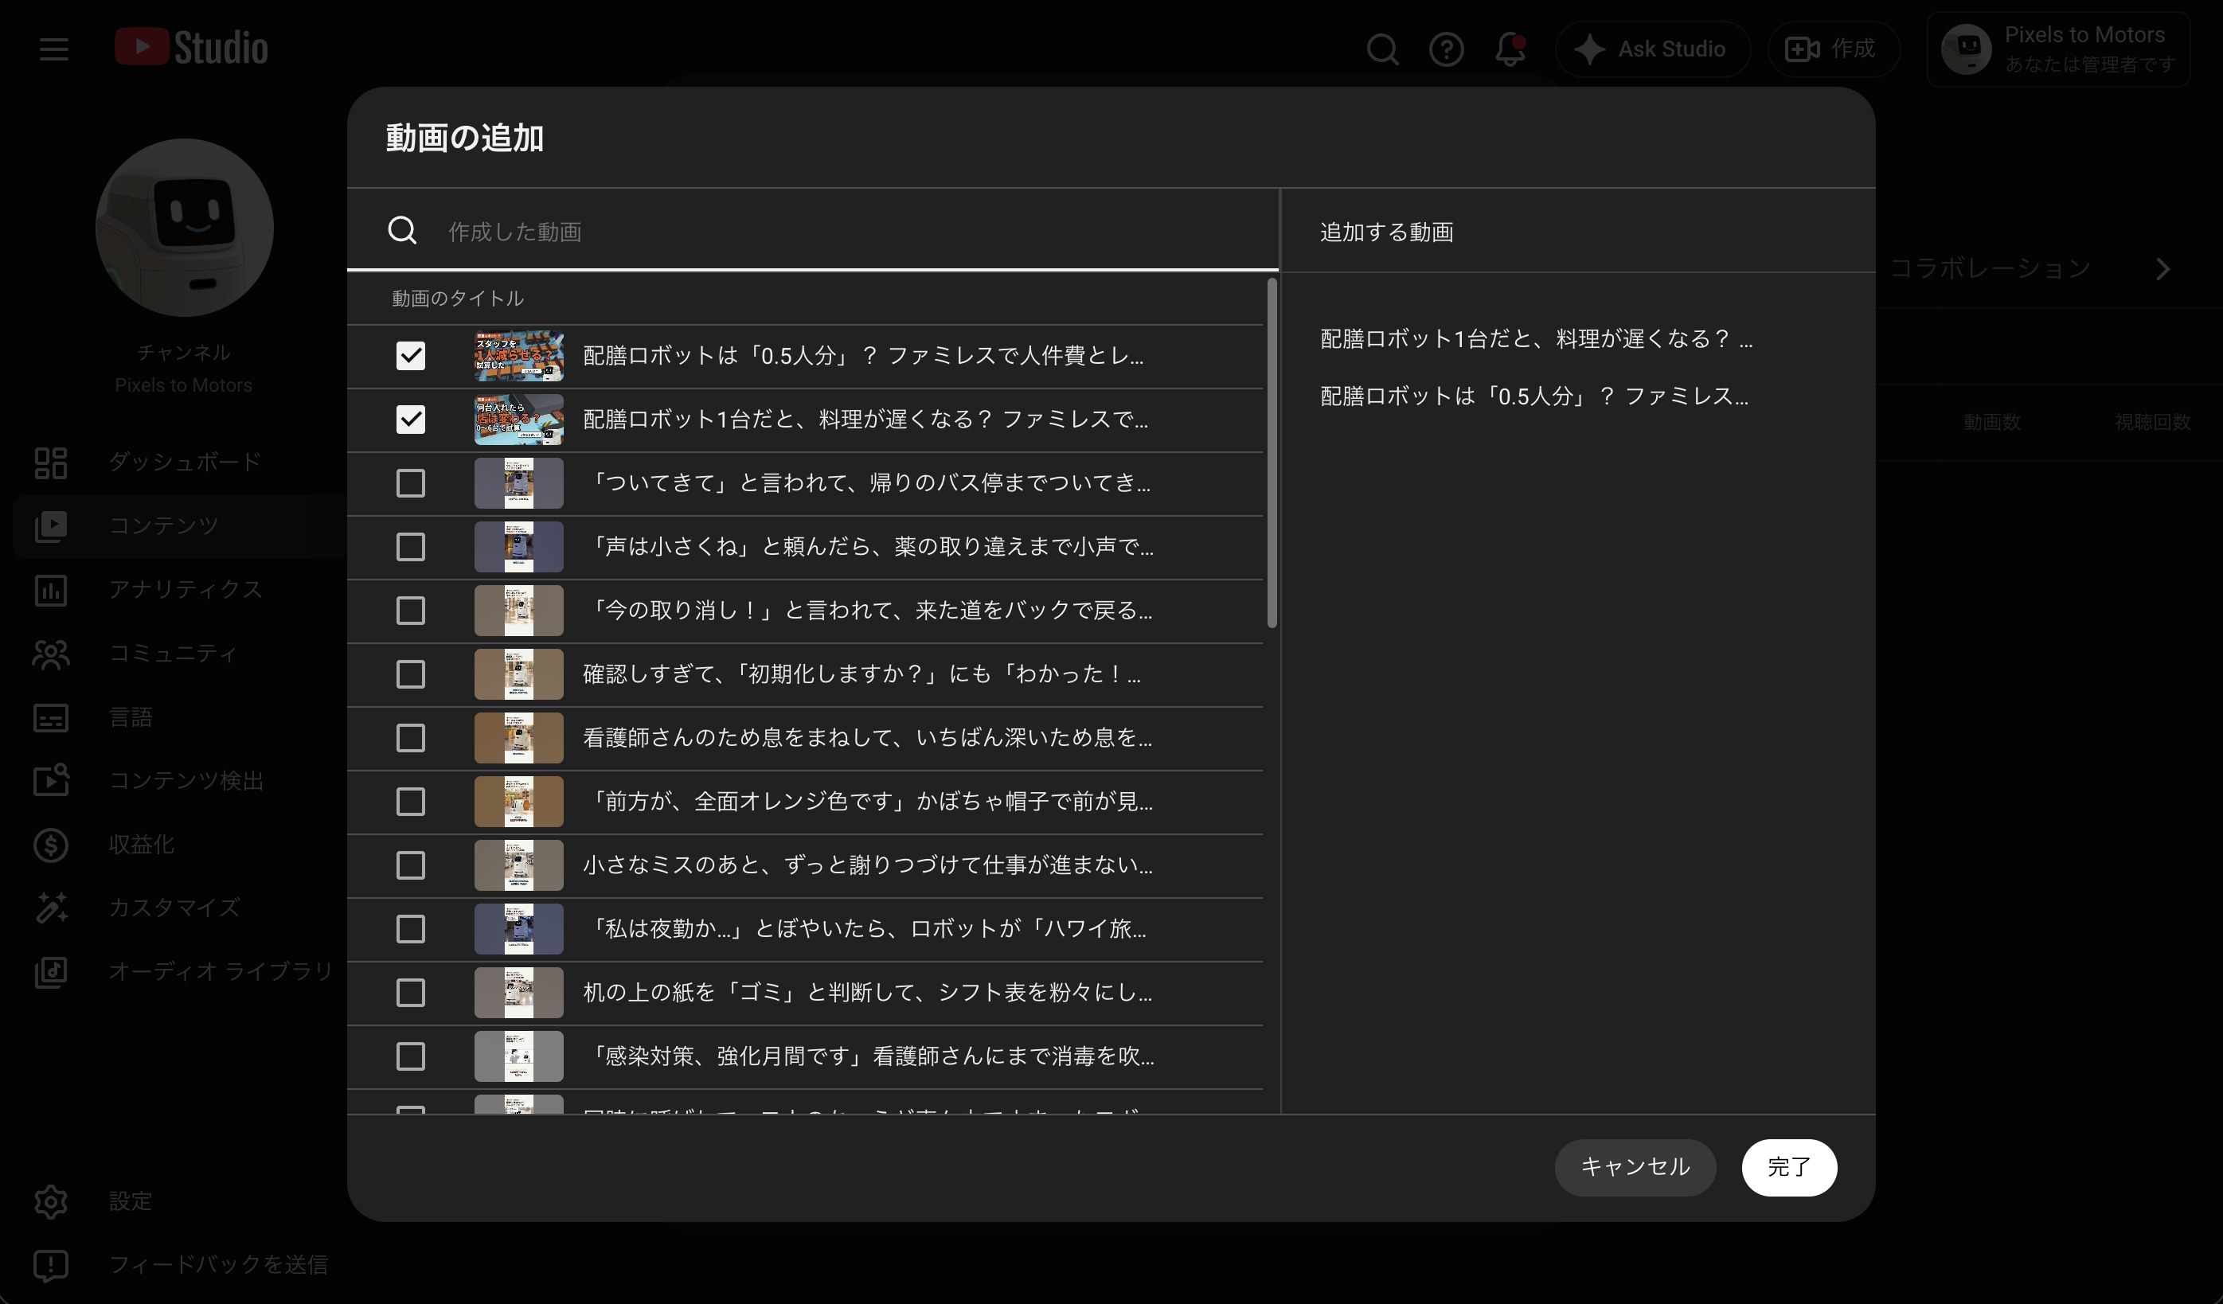This screenshot has height=1304, width=2223.
Task: Click the magnifier icon in the dialog search
Action: 402,231
